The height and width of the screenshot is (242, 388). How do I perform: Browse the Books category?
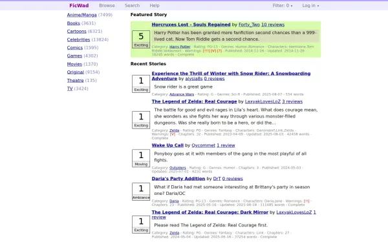74,23
